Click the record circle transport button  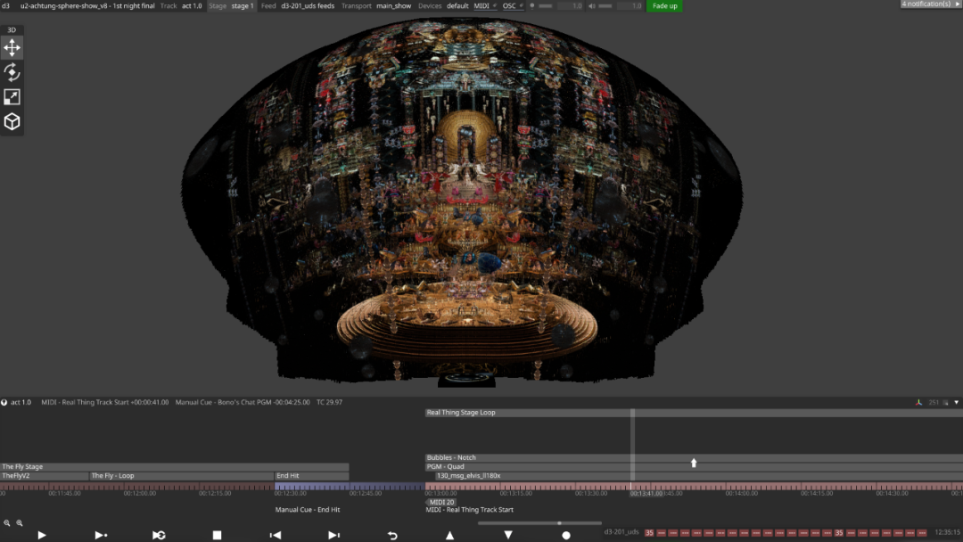pos(566,535)
